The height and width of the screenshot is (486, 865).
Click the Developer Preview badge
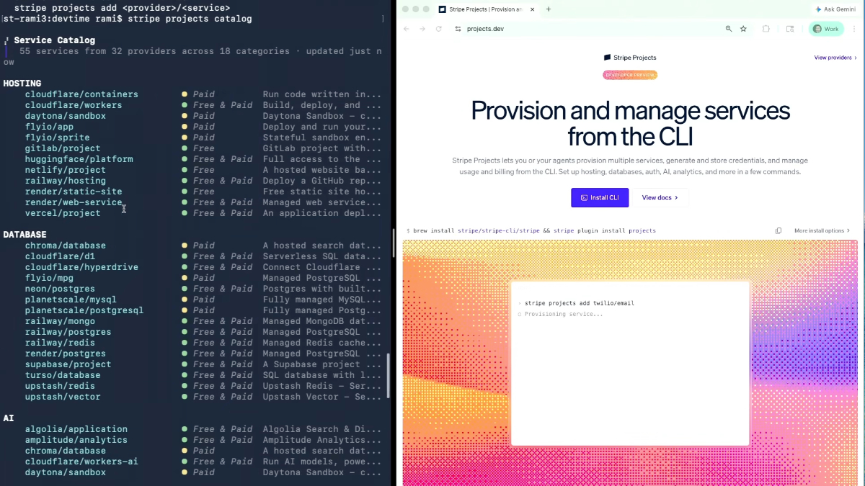(x=630, y=75)
